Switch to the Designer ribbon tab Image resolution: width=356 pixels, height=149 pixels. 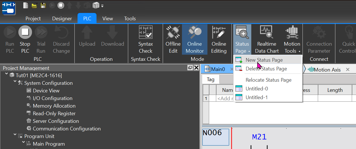click(x=62, y=19)
